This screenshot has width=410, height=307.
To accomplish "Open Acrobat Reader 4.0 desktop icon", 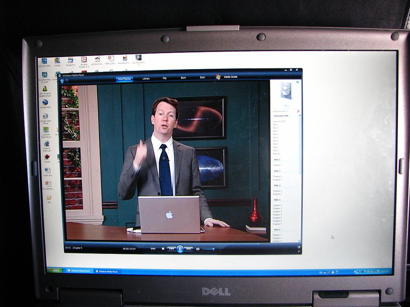I will pos(84,62).
